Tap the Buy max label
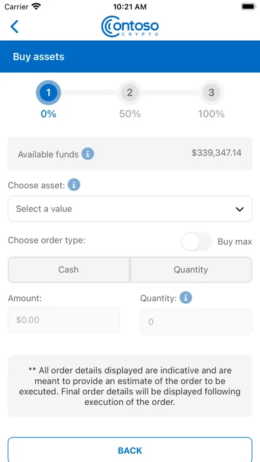This screenshot has height=462, width=260. tap(235, 242)
